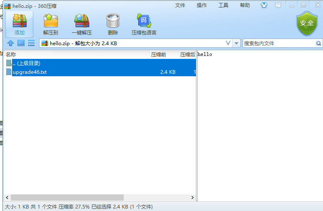This screenshot has width=323, height=211.
Task: Click the upgrade46.txt file icon
Action: point(9,72)
